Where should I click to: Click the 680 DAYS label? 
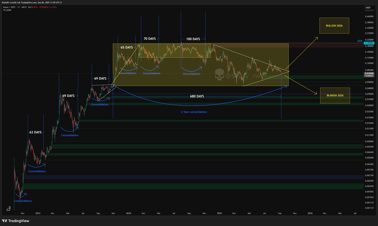(x=197, y=96)
